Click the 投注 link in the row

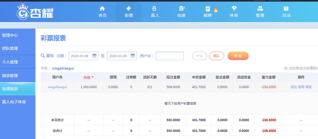(294, 87)
